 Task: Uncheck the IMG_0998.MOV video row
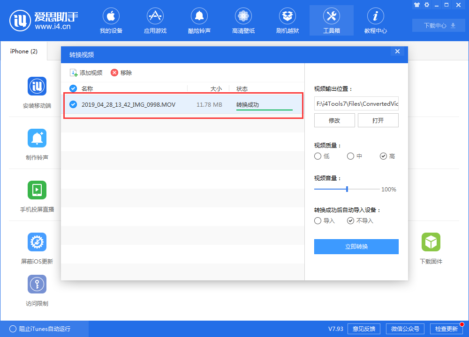pos(73,104)
